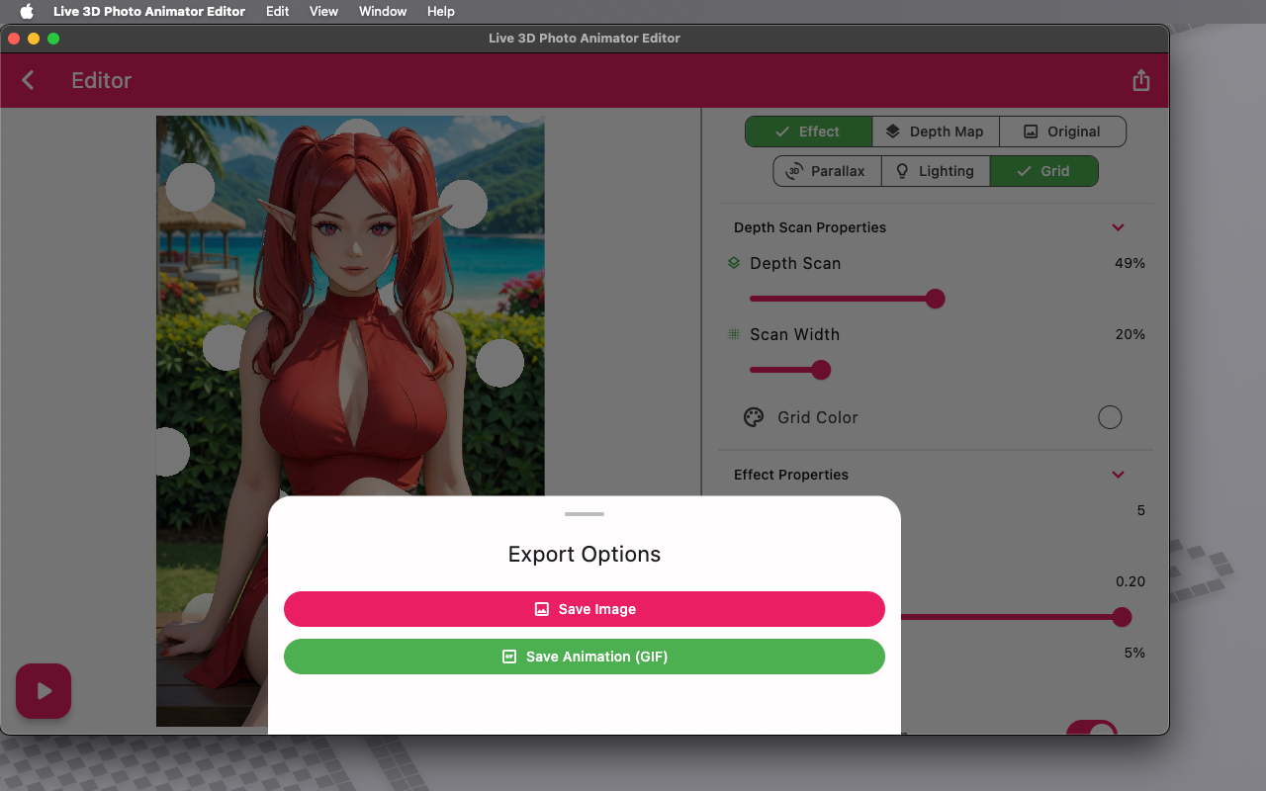This screenshot has height=791, width=1266.
Task: Open the Edit menu
Action: [278, 11]
